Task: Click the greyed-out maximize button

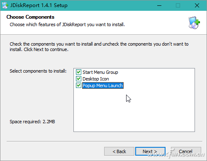Action: click(178, 5)
